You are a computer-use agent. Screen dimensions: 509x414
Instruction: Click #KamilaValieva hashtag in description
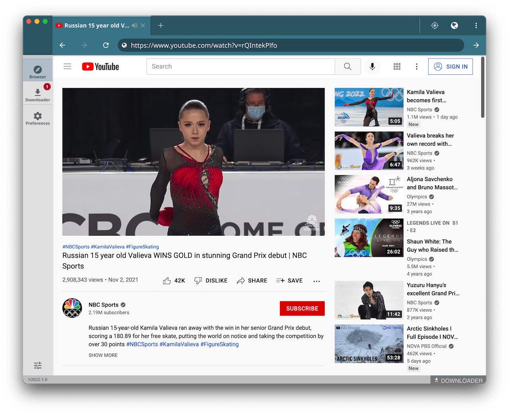coord(179,344)
